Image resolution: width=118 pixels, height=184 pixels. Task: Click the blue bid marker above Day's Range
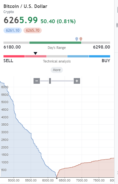point(77,39)
